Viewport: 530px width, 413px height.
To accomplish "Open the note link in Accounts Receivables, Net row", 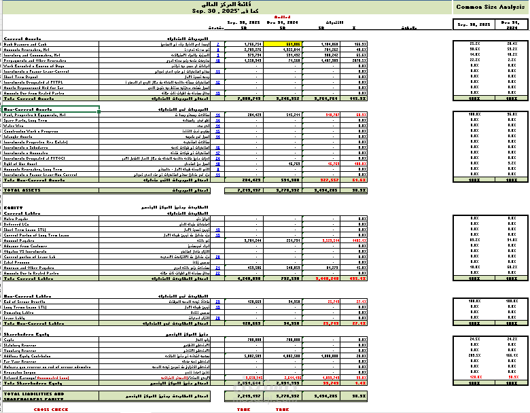I will 218,50.
